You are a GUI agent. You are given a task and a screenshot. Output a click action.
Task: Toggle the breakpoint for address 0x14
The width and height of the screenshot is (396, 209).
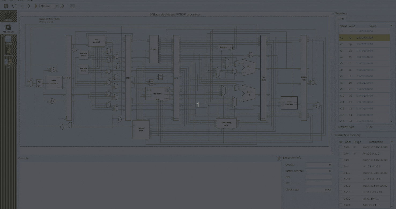[341, 179]
